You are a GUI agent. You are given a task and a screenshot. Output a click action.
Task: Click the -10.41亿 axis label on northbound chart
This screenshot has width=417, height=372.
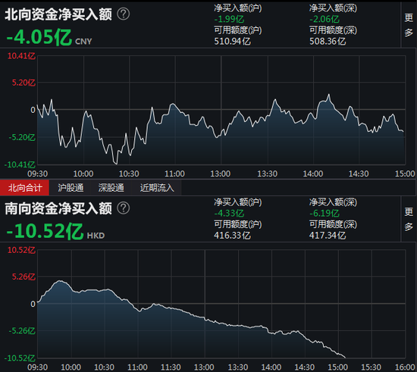pyautogui.click(x=20, y=164)
